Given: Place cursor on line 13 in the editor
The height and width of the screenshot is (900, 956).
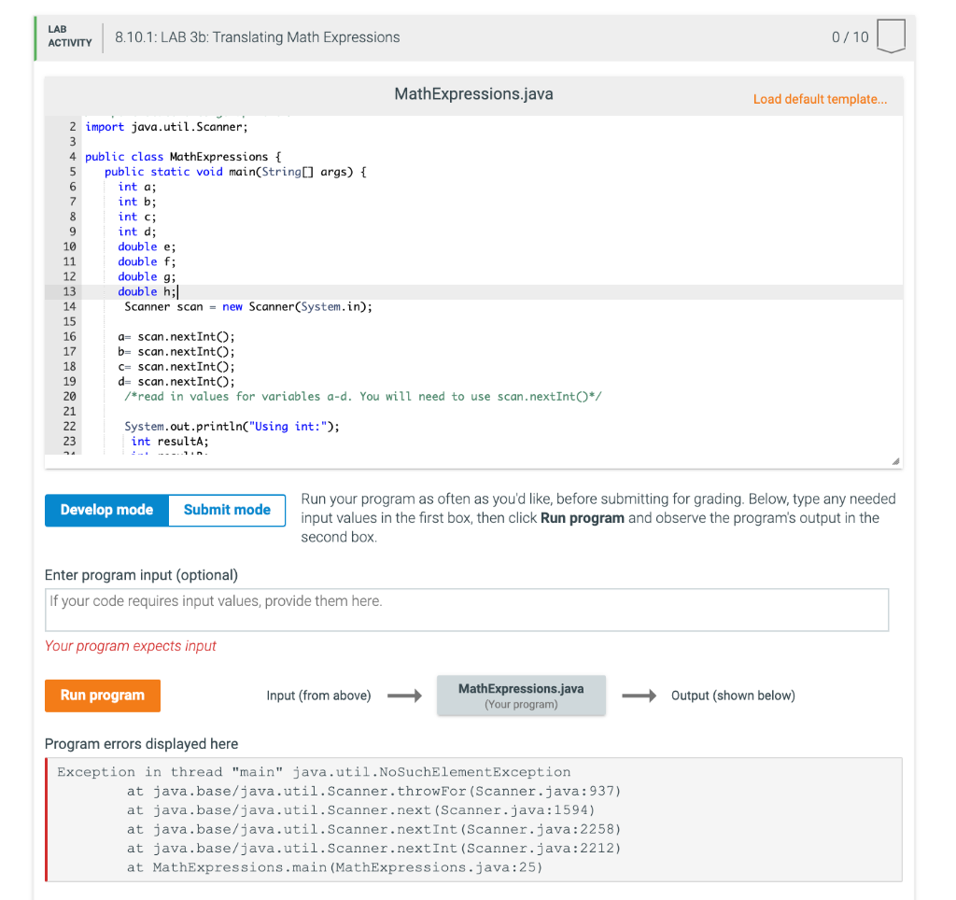Looking at the screenshot, I should [148, 291].
